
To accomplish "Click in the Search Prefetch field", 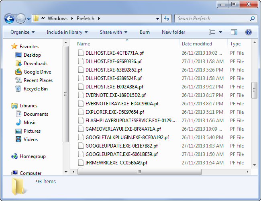I will [x=213, y=18].
